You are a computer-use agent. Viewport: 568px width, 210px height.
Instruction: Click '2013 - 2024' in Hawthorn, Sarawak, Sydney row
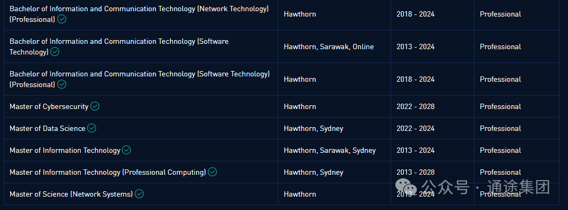(416, 150)
